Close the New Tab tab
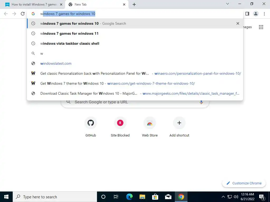270x202 pixels. point(124,4)
